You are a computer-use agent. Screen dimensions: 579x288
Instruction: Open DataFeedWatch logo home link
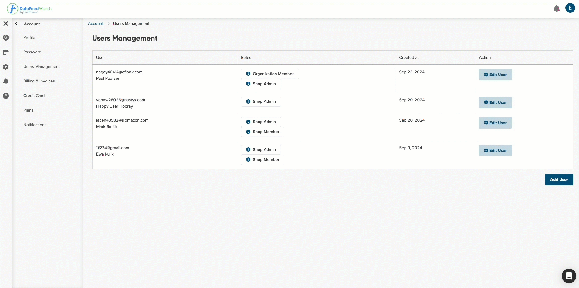point(29,9)
